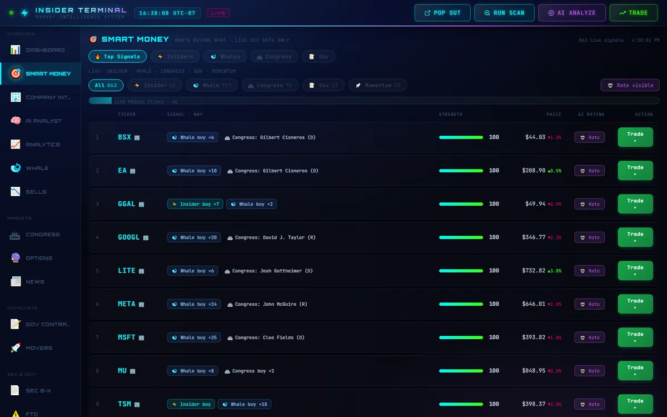The height and width of the screenshot is (417, 667).
Task: Click the company icon next to MU
Action: tap(133, 371)
